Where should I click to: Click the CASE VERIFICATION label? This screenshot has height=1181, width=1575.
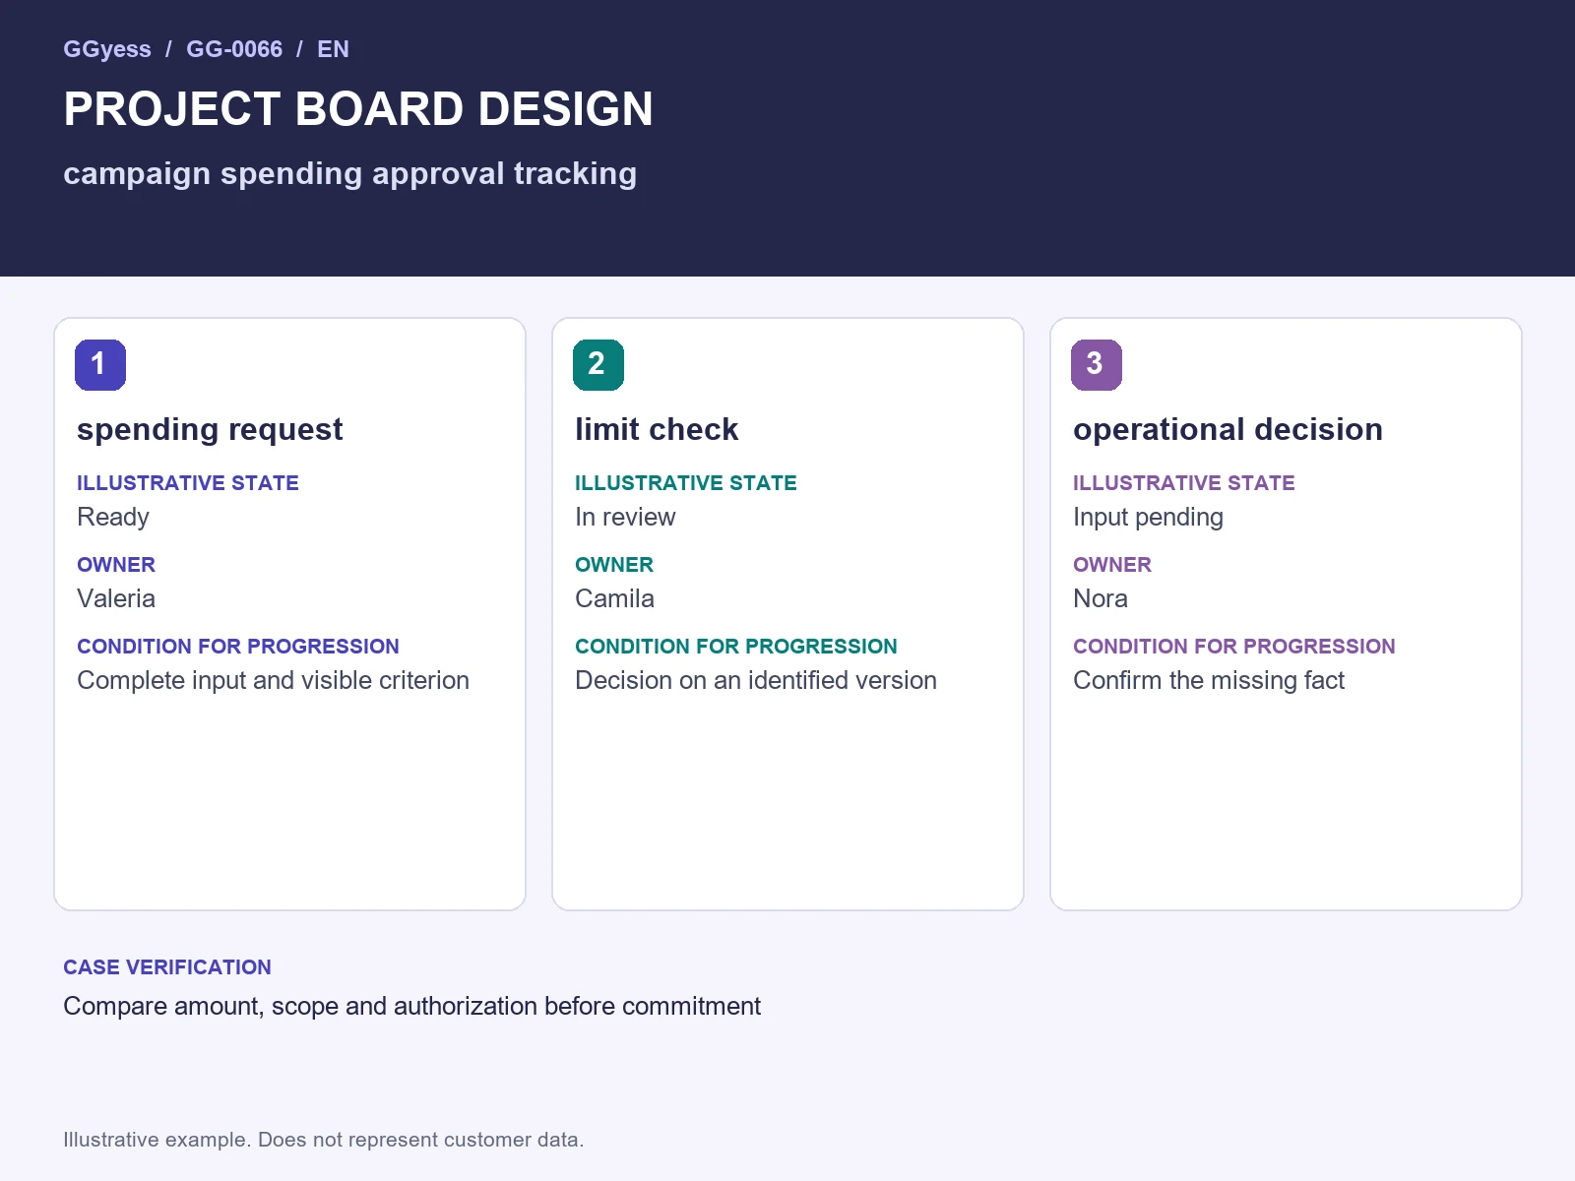pos(167,967)
